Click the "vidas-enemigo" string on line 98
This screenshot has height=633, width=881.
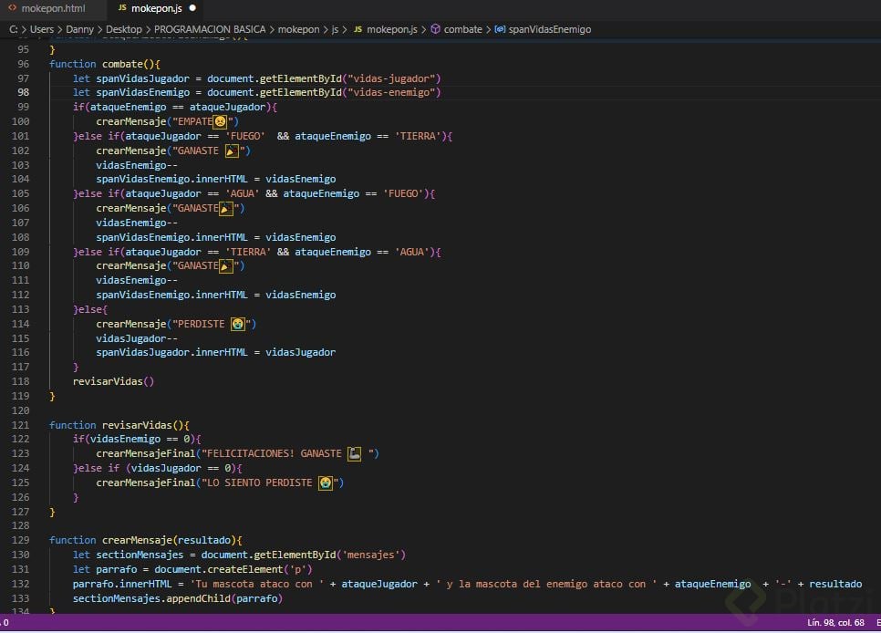tap(391, 93)
